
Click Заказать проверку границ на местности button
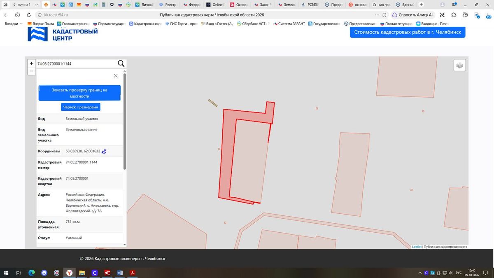tap(79, 93)
